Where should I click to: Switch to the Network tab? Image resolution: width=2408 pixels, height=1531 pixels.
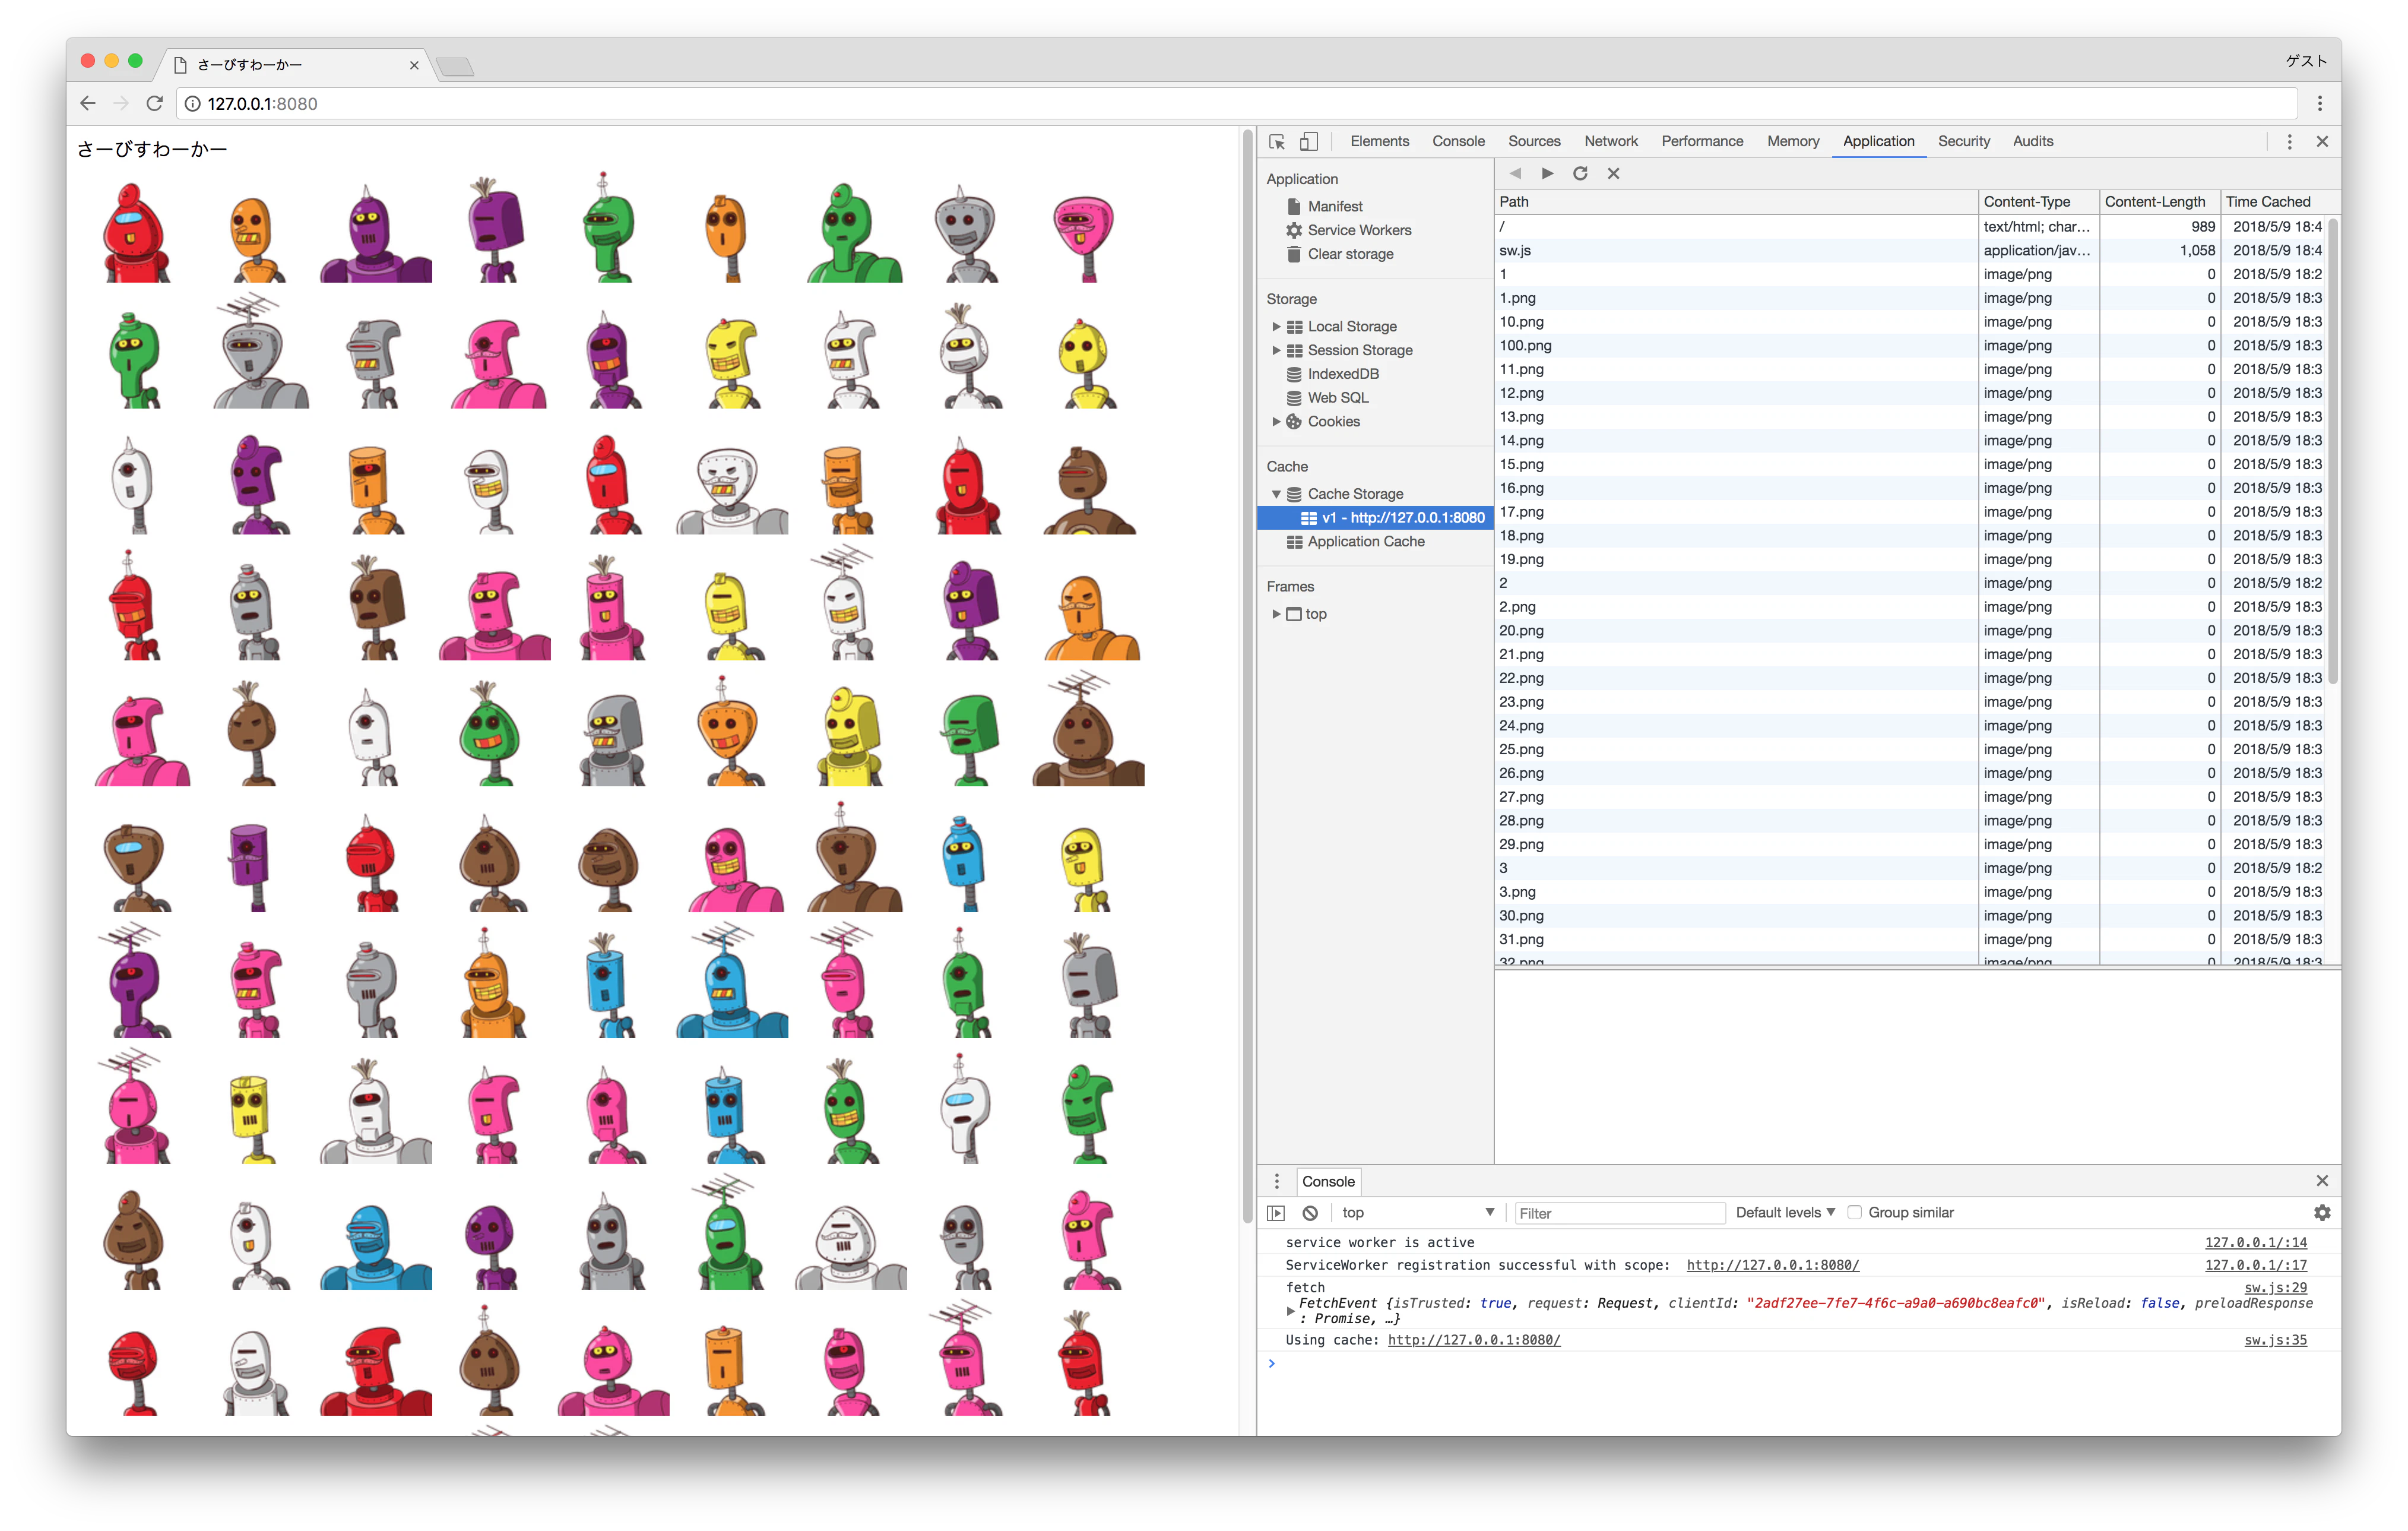1610,141
